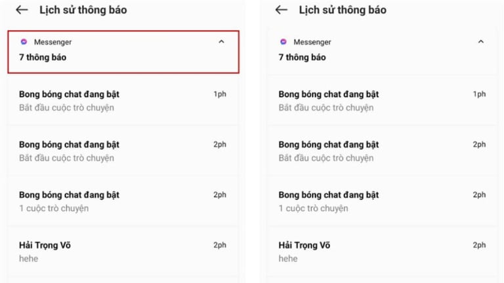Open left 1 cuộc trò chuyện notification
This screenshot has width=504, height=283.
(123, 201)
